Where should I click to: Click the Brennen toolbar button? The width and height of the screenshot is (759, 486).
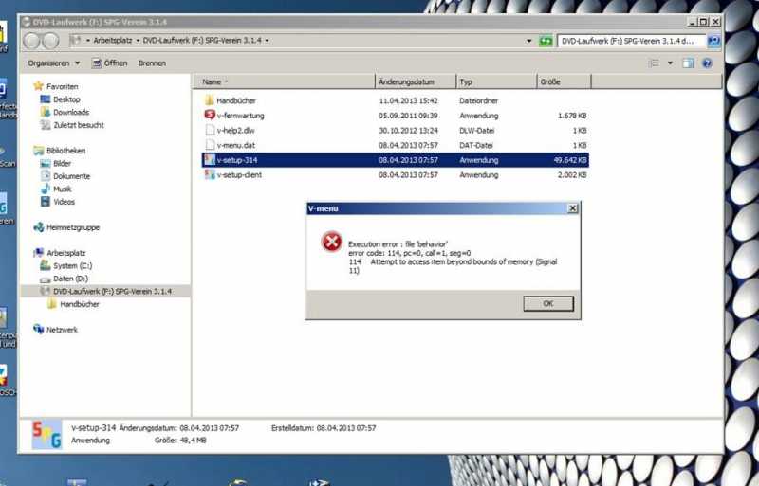(152, 63)
